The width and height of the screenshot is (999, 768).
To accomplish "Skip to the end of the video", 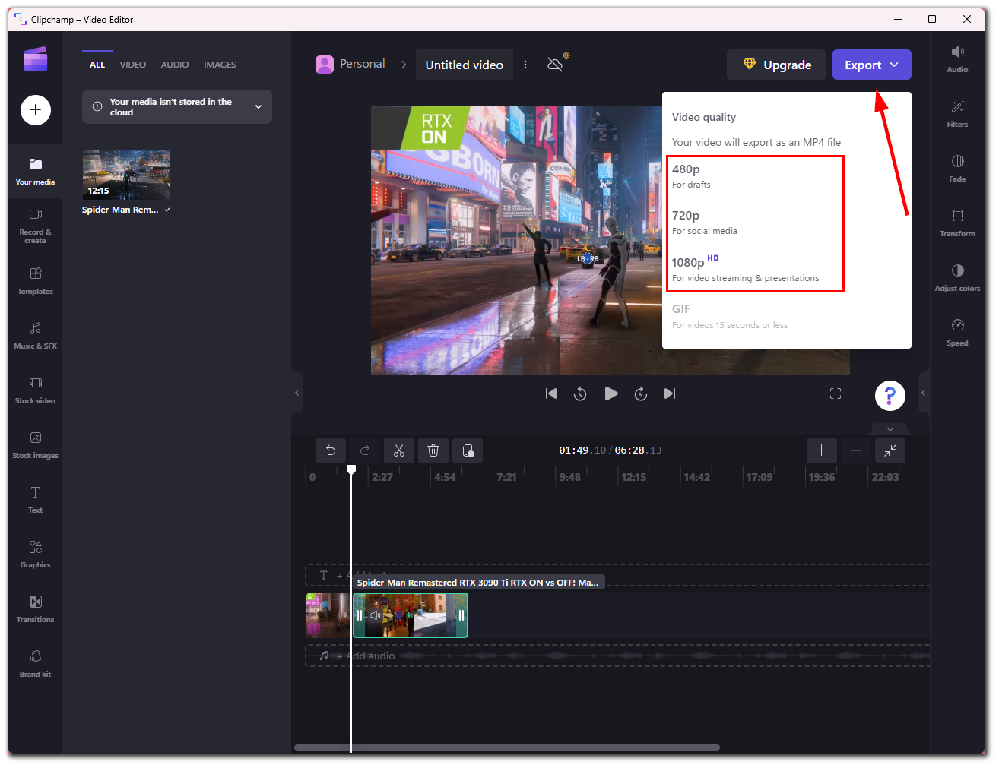I will [x=670, y=393].
